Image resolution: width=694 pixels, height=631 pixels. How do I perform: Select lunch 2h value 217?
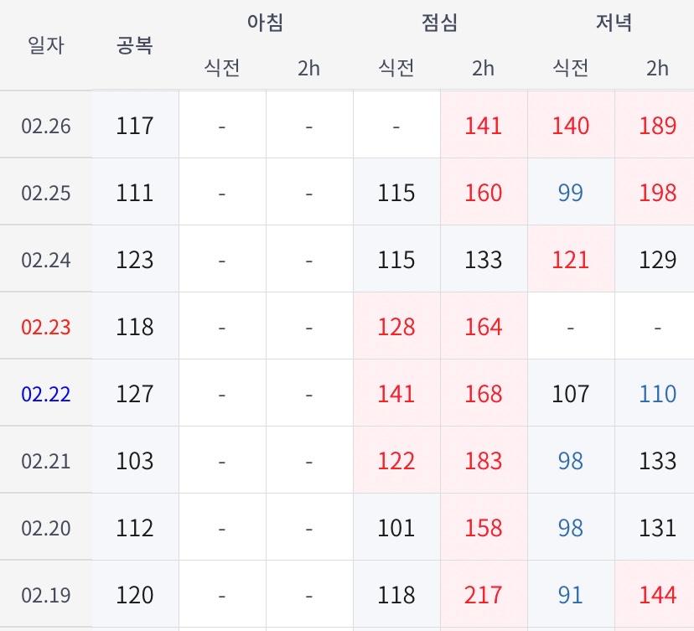pyautogui.click(x=484, y=595)
